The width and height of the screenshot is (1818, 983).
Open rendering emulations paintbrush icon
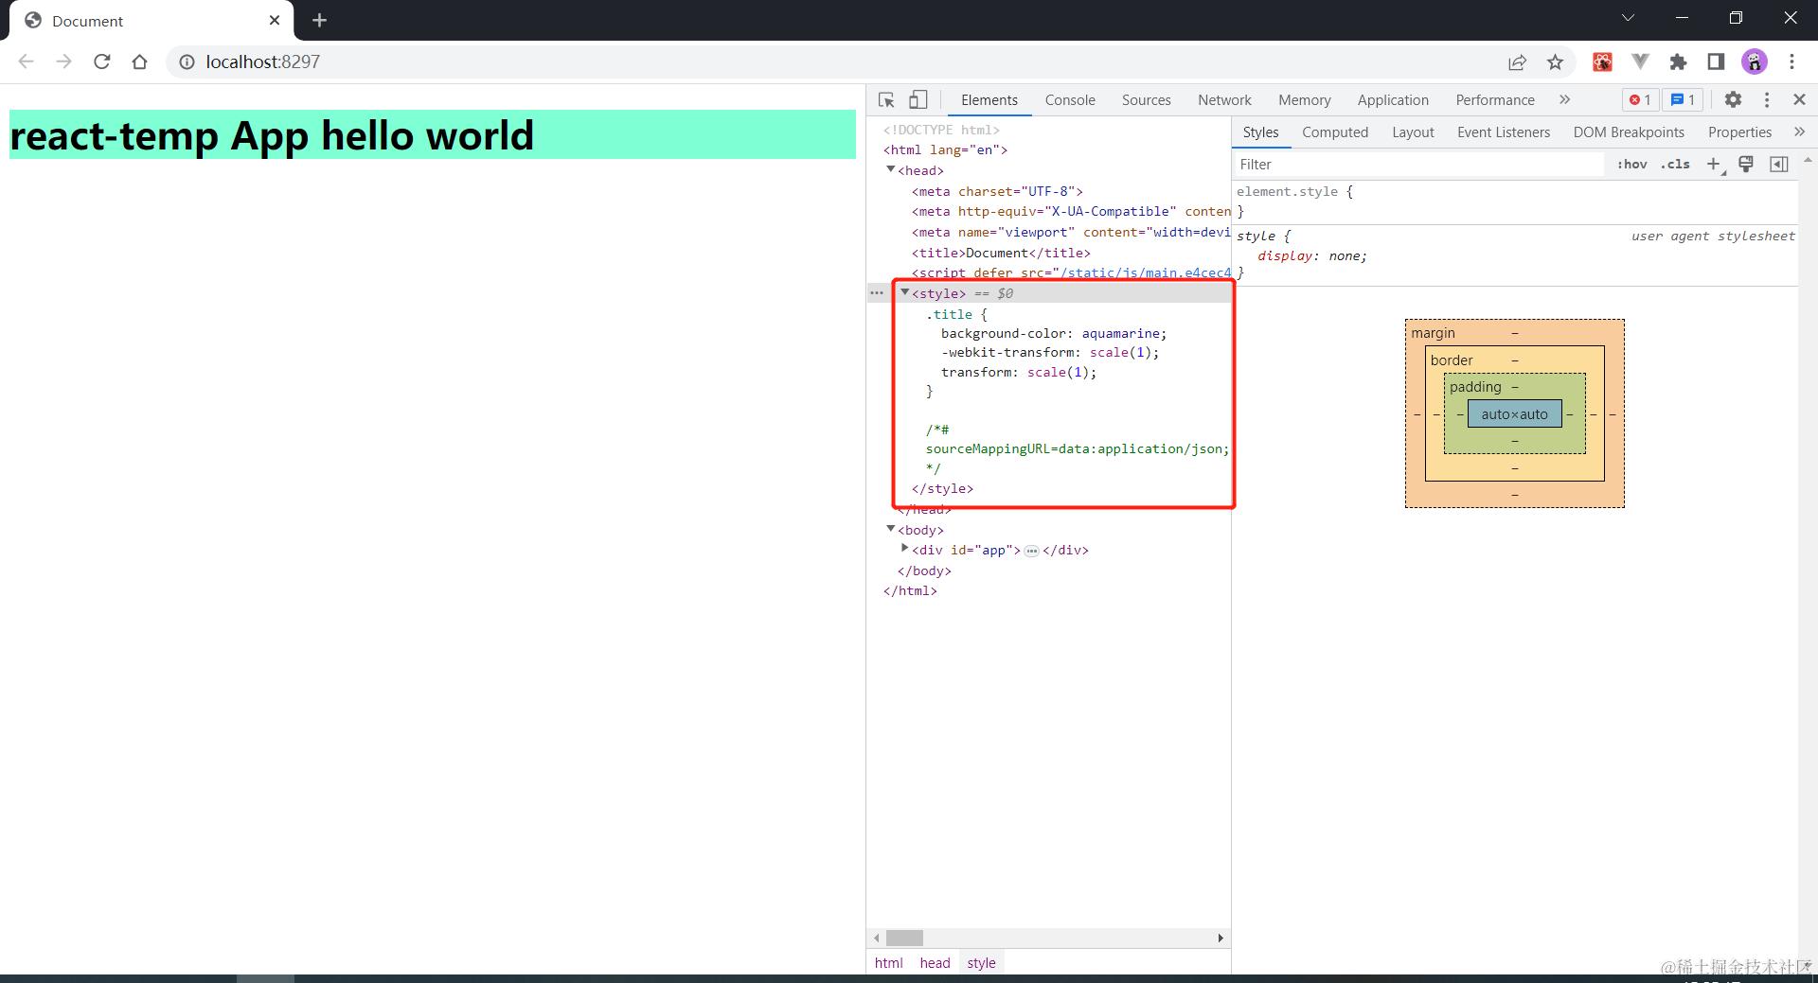pos(1746,165)
